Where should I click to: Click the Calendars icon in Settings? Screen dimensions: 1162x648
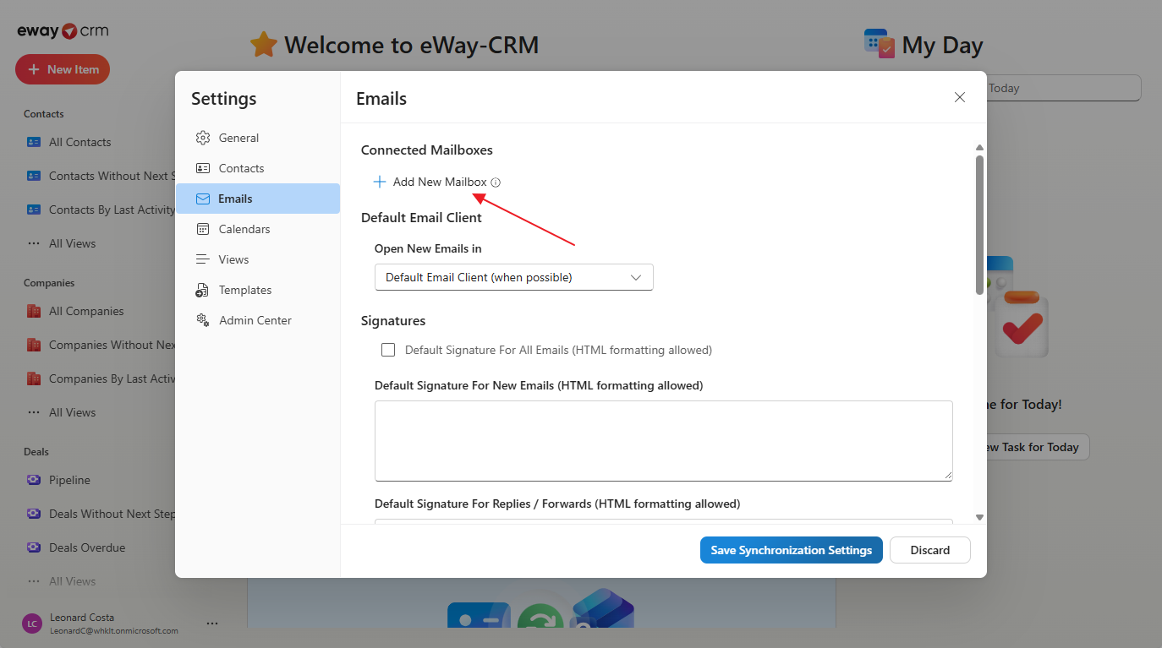pos(203,229)
